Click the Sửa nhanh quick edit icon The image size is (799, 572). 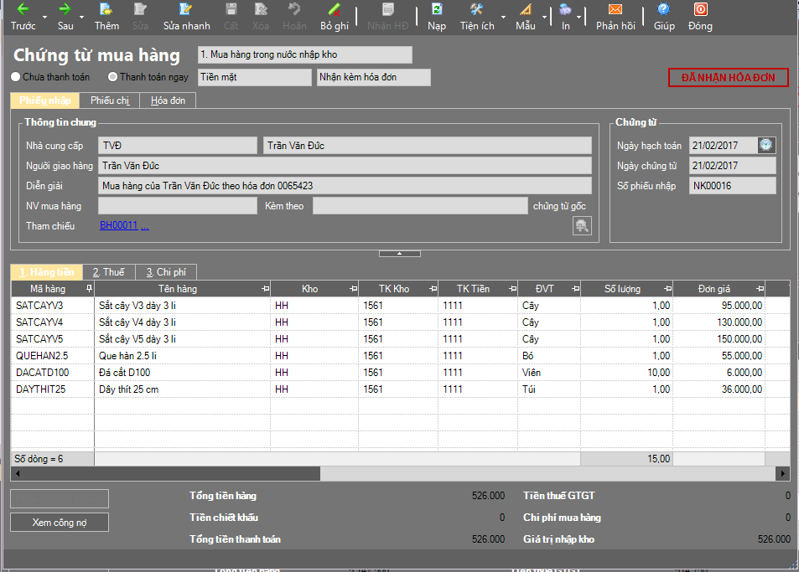[186, 10]
